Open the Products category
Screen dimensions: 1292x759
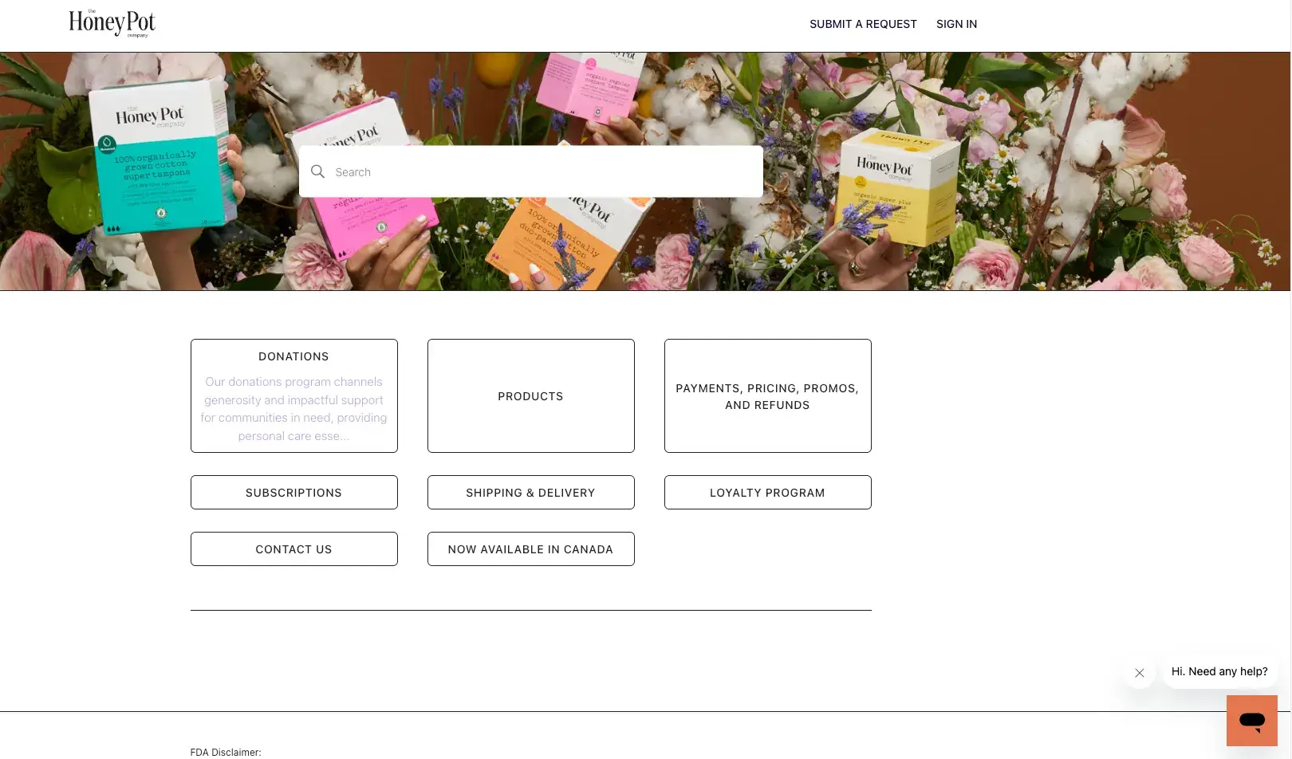pyautogui.click(x=530, y=395)
